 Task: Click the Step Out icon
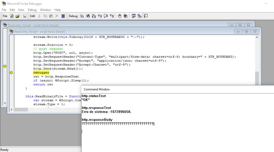tap(112, 16)
